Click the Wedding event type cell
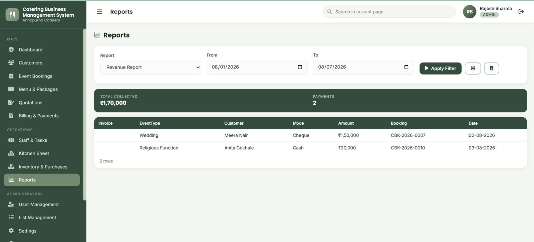534x242 pixels. point(149,135)
